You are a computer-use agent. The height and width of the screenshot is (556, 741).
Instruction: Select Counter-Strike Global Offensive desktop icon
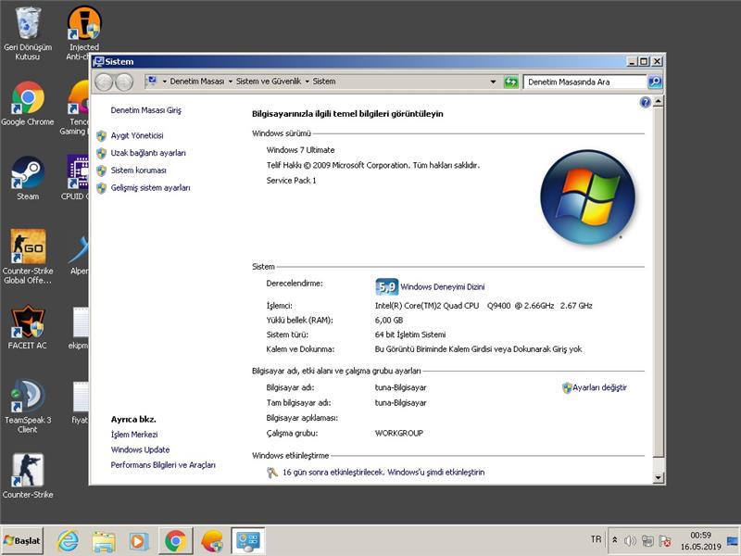(x=28, y=257)
